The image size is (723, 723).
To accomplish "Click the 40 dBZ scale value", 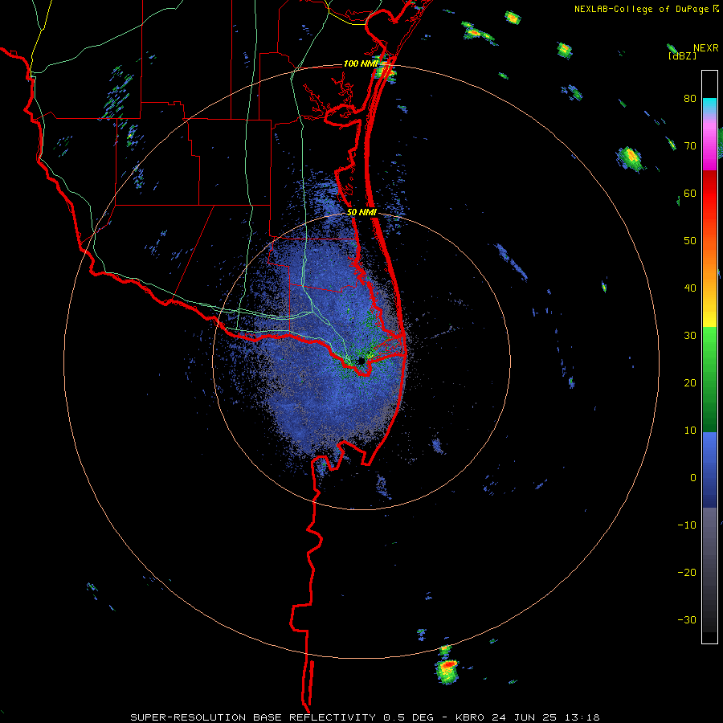I will click(x=690, y=288).
